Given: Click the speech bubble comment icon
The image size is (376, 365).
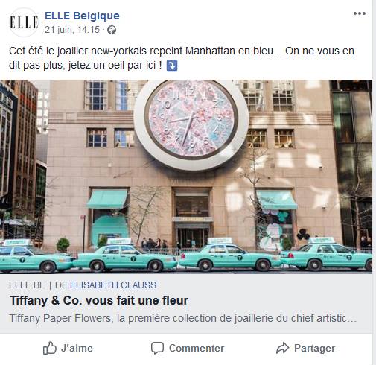Looking at the screenshot, I should pyautogui.click(x=157, y=348).
